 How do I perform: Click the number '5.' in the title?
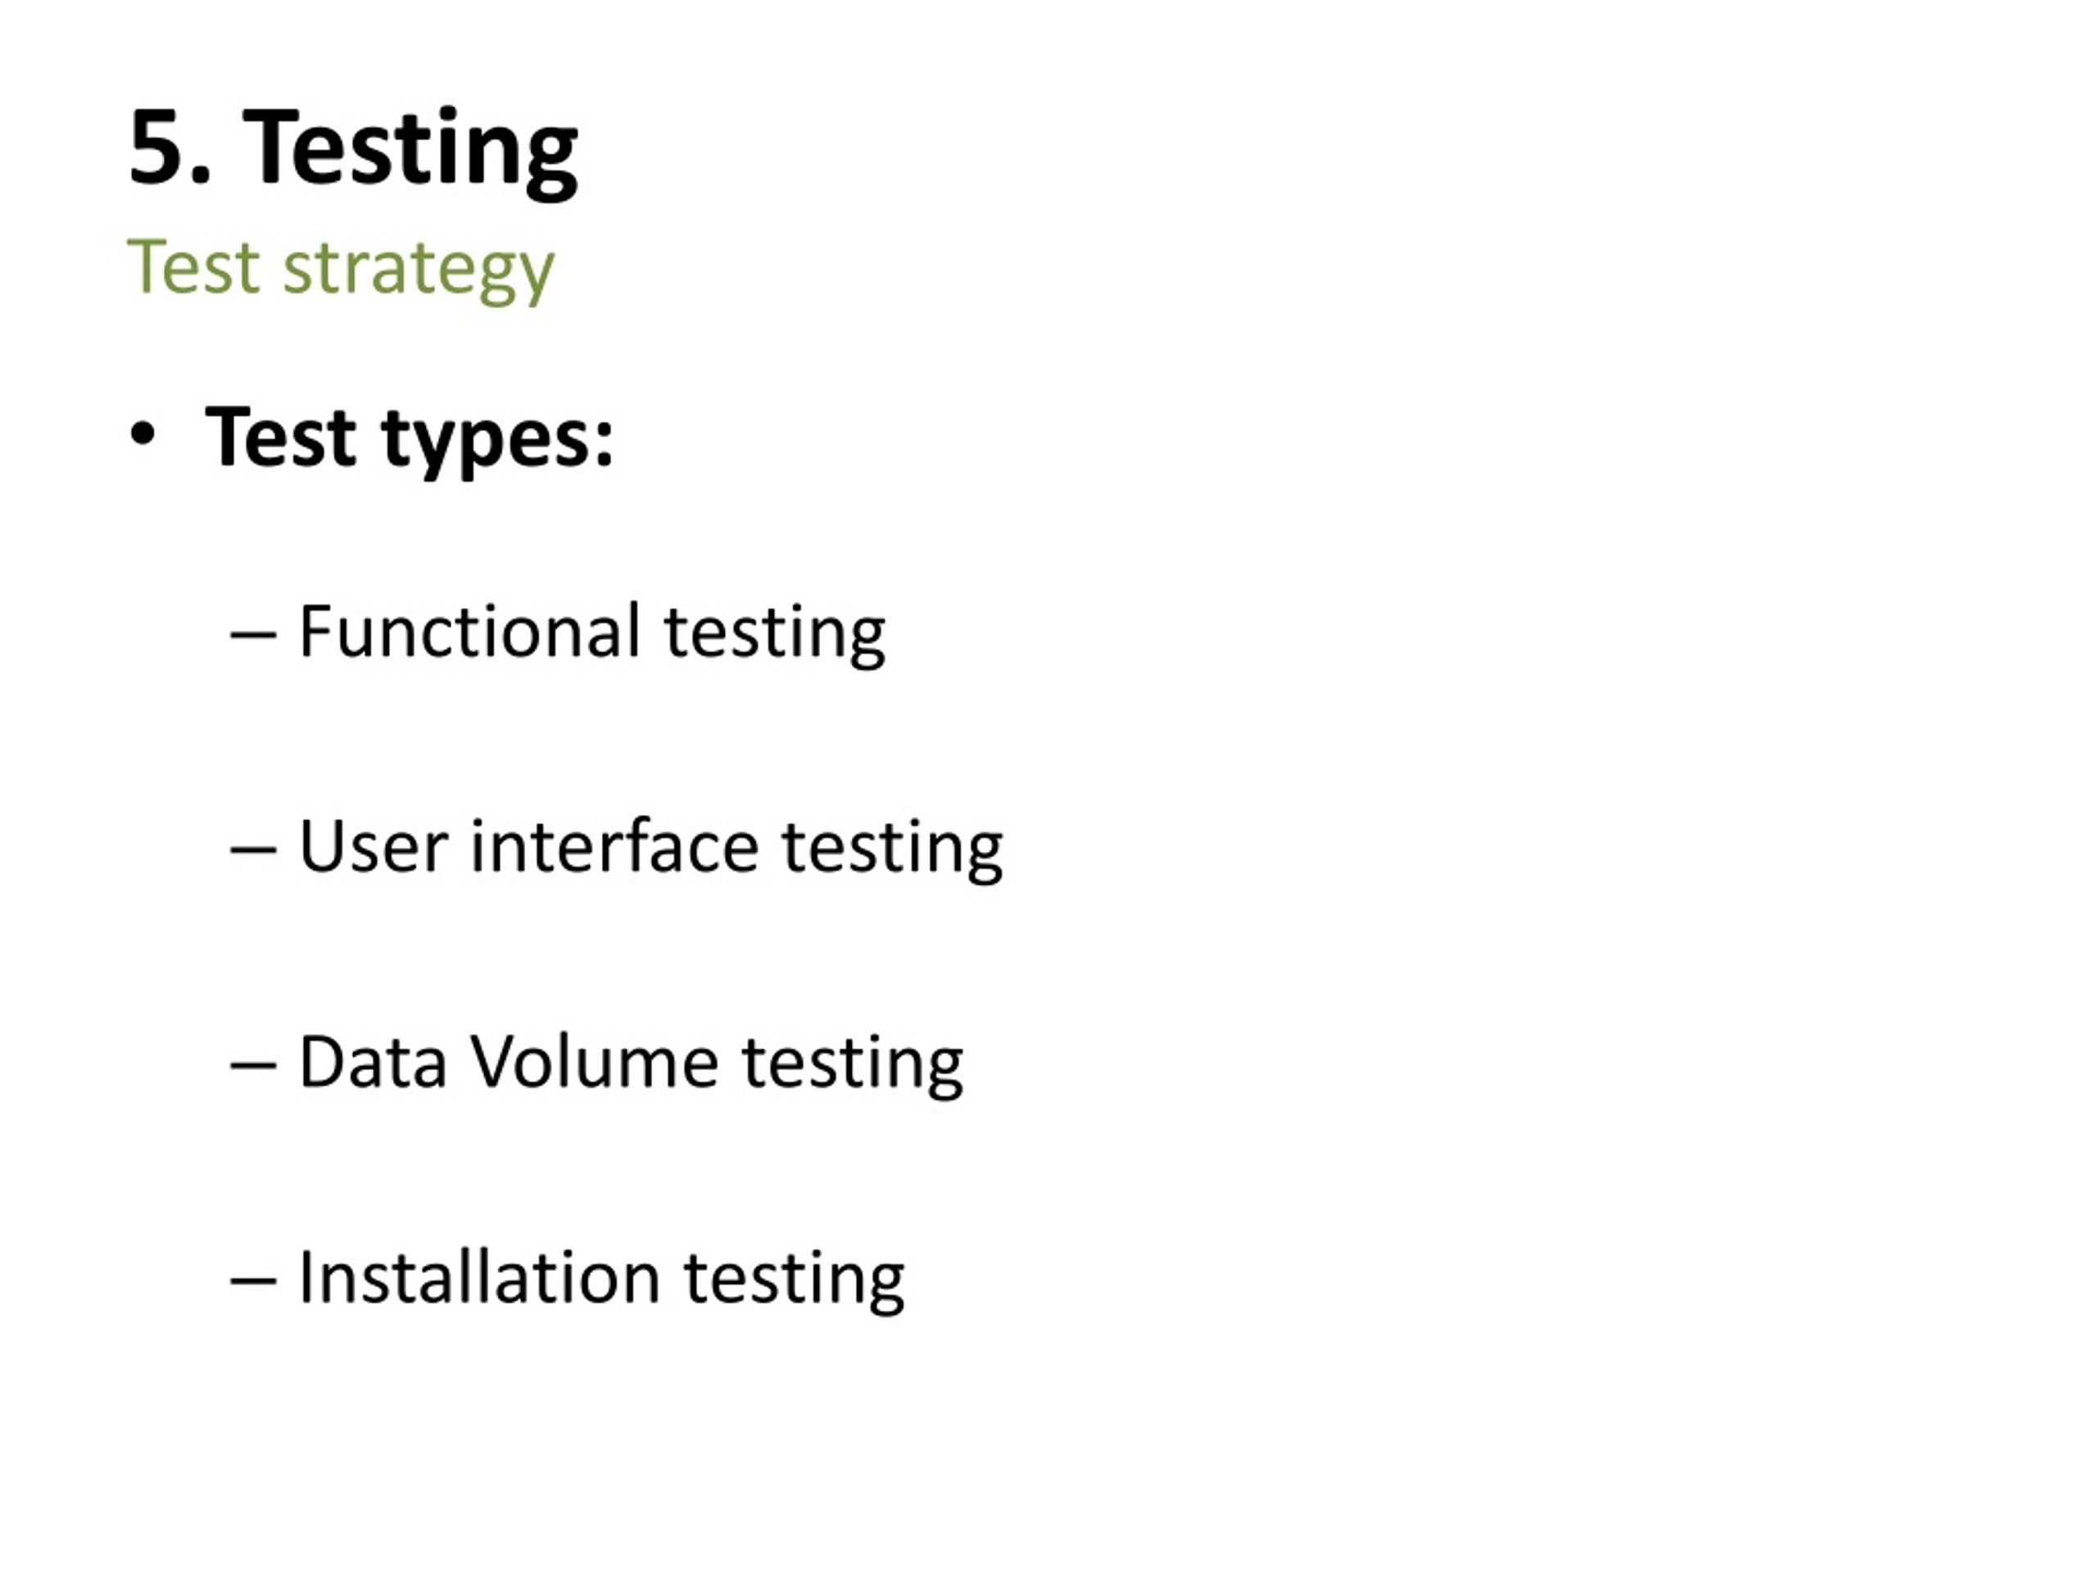click(170, 147)
